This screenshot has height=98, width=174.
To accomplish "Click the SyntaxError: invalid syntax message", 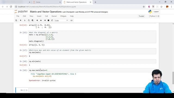I will point(42,81).
